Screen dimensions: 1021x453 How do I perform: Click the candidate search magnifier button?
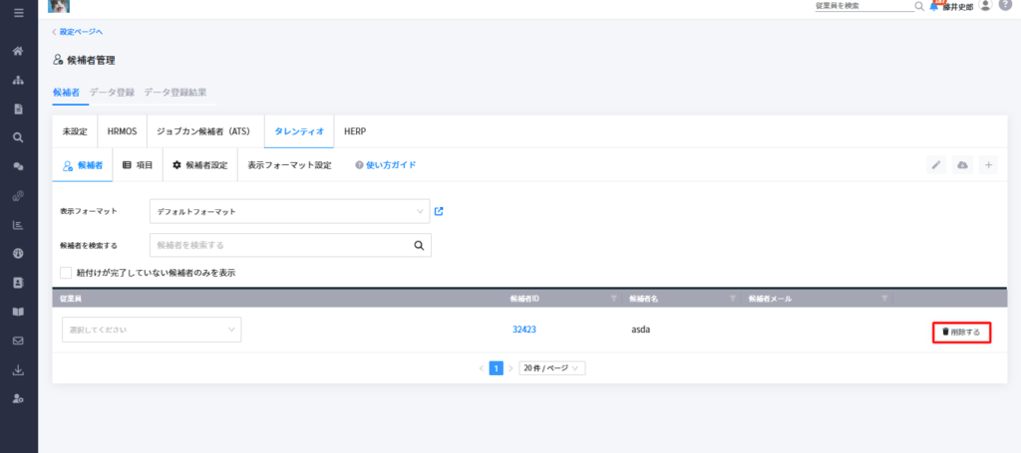coord(419,246)
